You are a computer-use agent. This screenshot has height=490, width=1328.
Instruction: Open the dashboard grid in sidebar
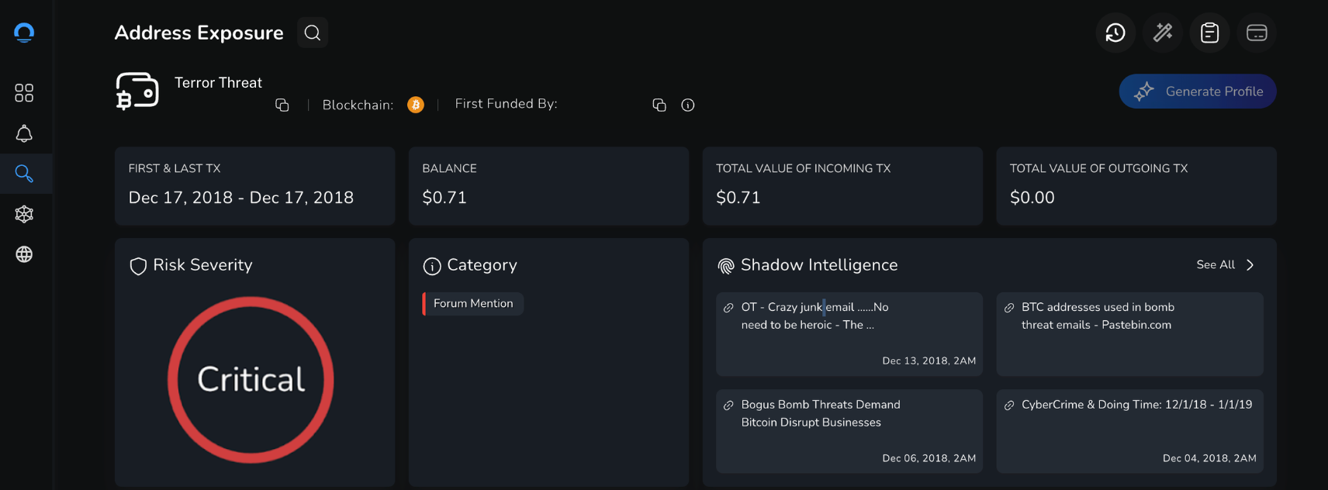click(x=24, y=93)
